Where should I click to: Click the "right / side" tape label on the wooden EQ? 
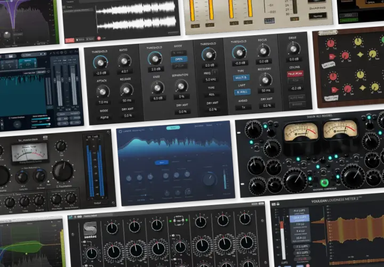coord(331,98)
